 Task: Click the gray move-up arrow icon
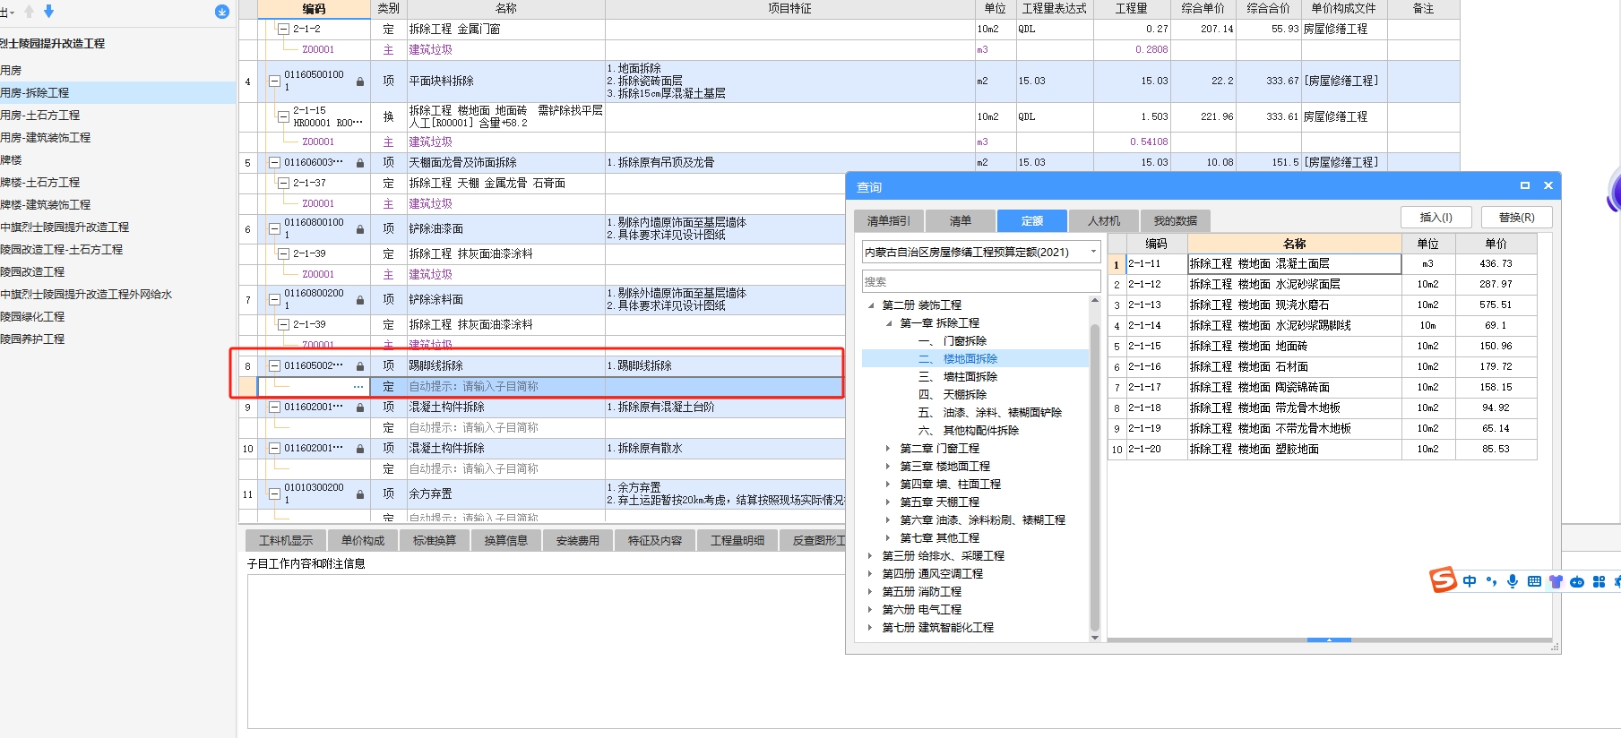[29, 12]
